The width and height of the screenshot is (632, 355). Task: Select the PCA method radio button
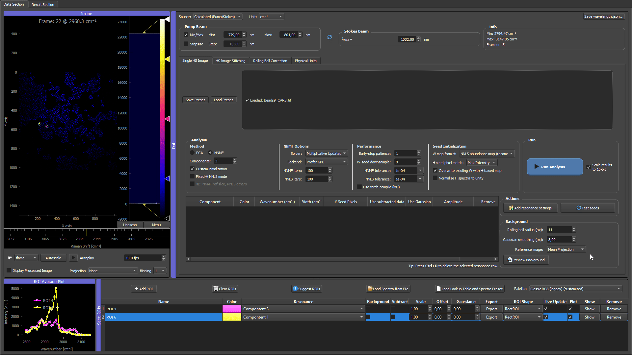tap(192, 153)
